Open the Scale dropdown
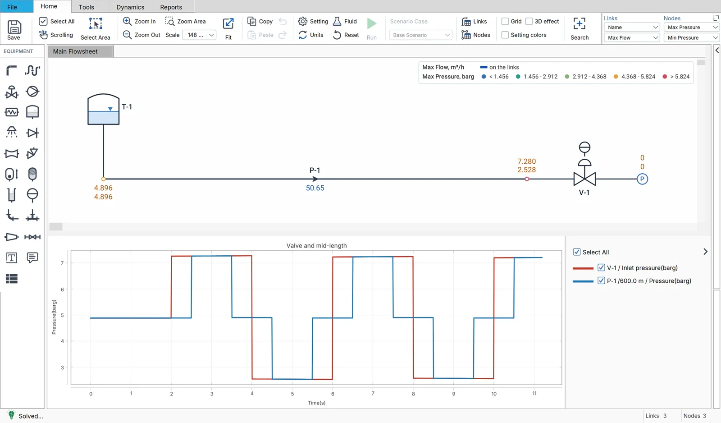This screenshot has height=423, width=721. (199, 35)
